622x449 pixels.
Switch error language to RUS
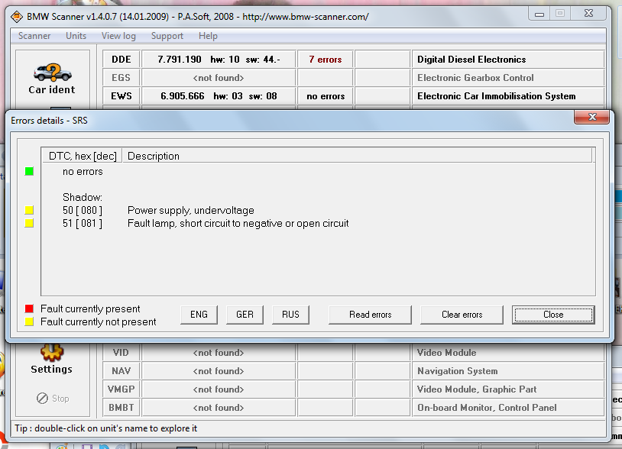point(291,315)
